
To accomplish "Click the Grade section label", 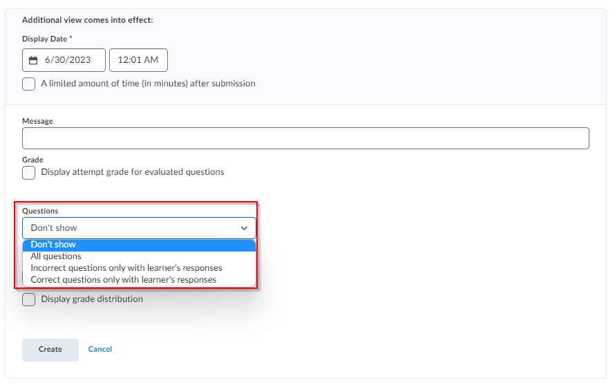I will [x=32, y=160].
